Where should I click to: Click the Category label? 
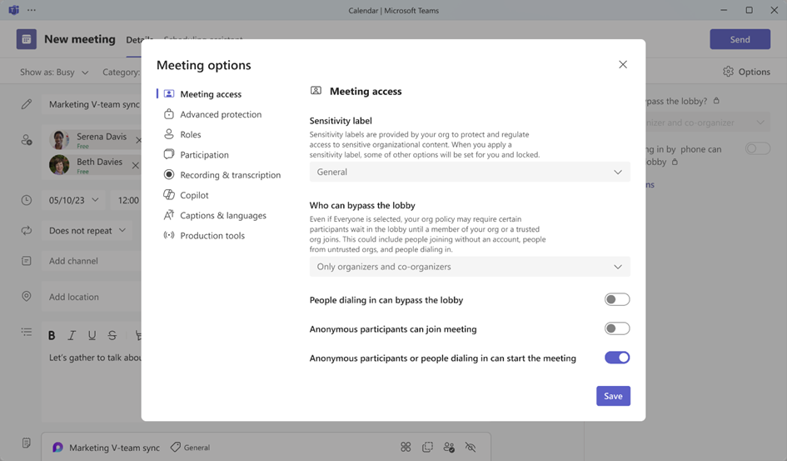click(121, 73)
